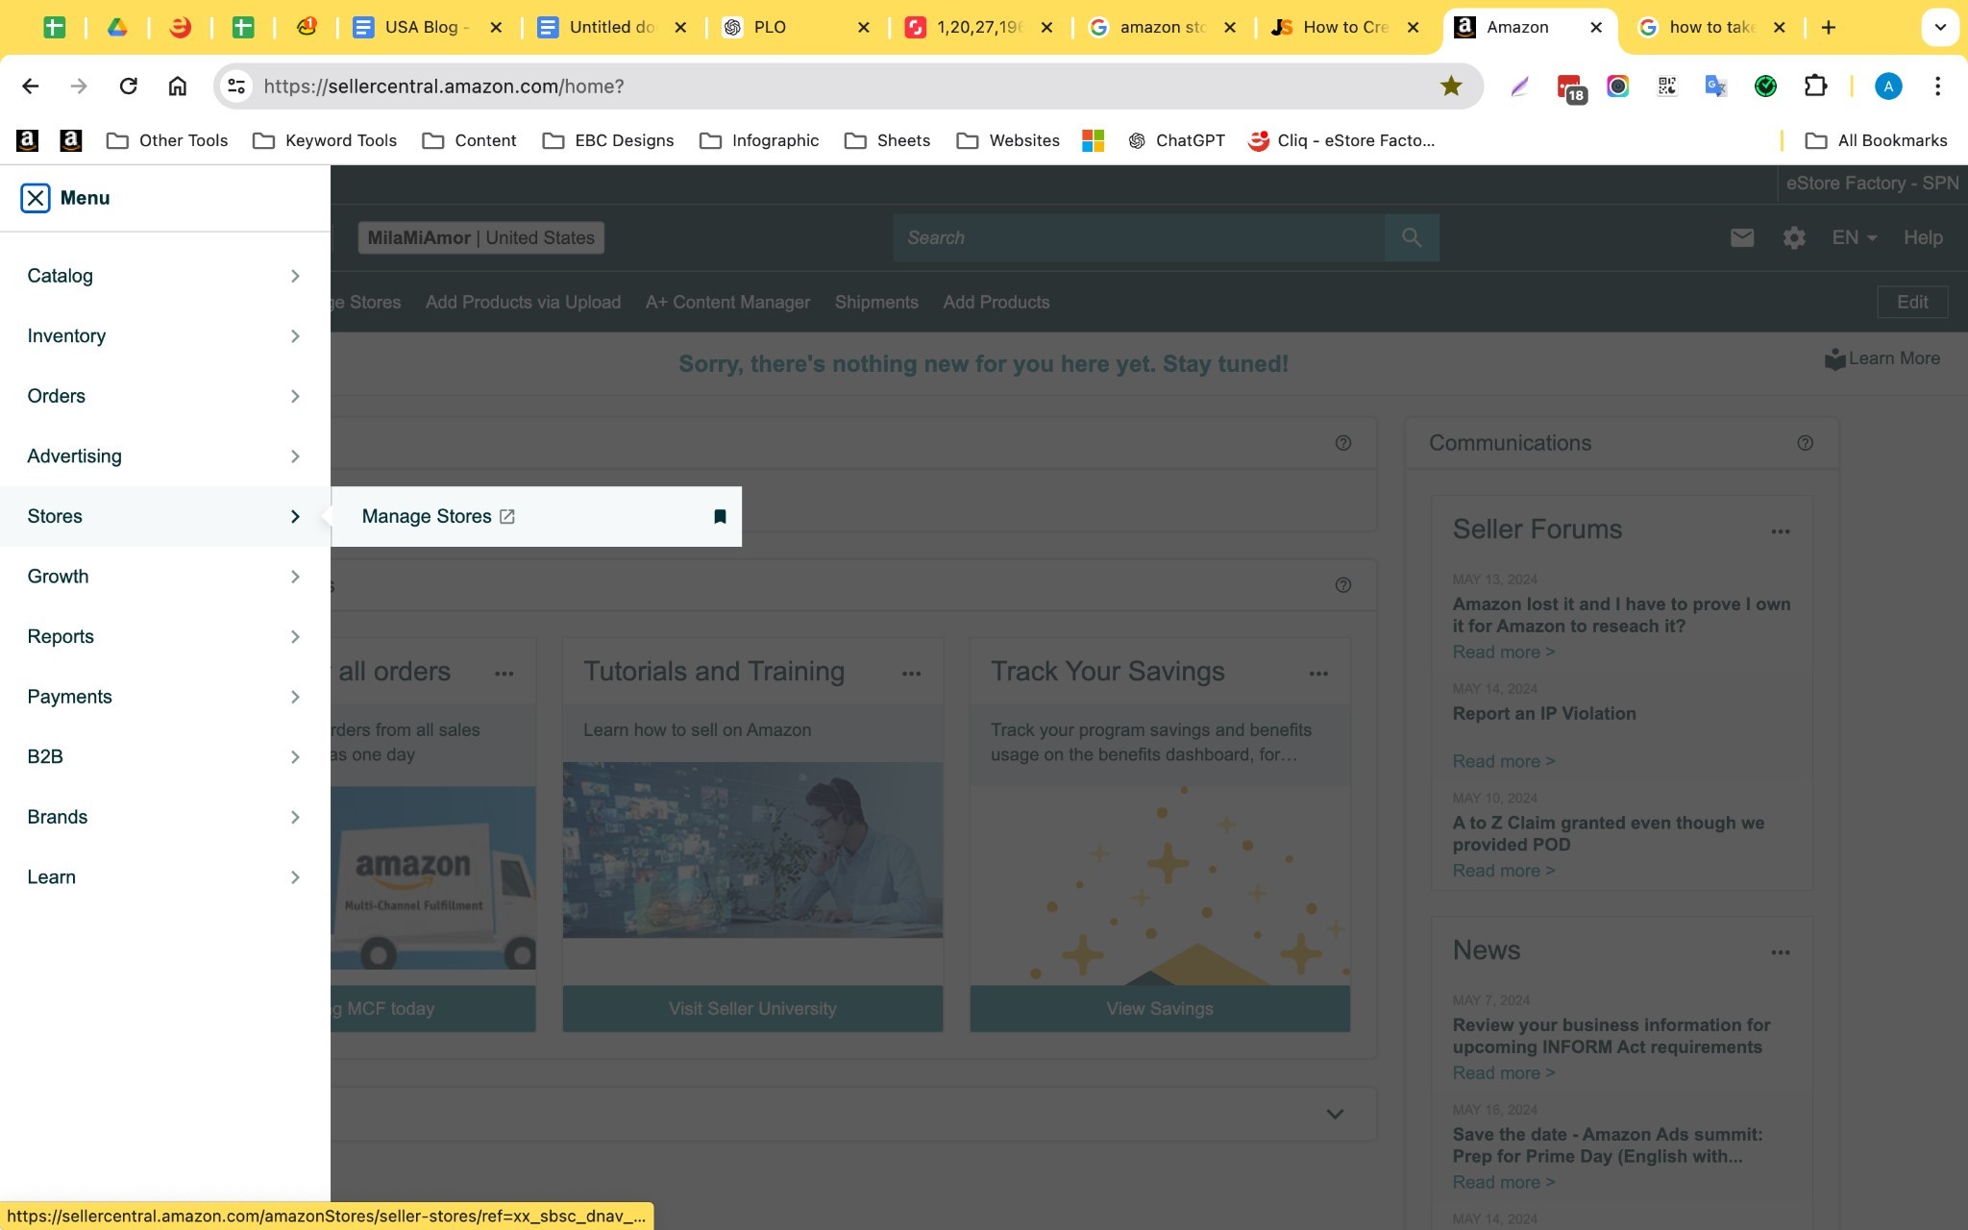
Task: Click Visit Seller University button
Action: [x=752, y=1009]
